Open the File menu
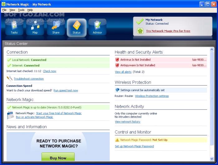The height and width of the screenshot is (165, 218). pyautogui.click(x=4, y=10)
